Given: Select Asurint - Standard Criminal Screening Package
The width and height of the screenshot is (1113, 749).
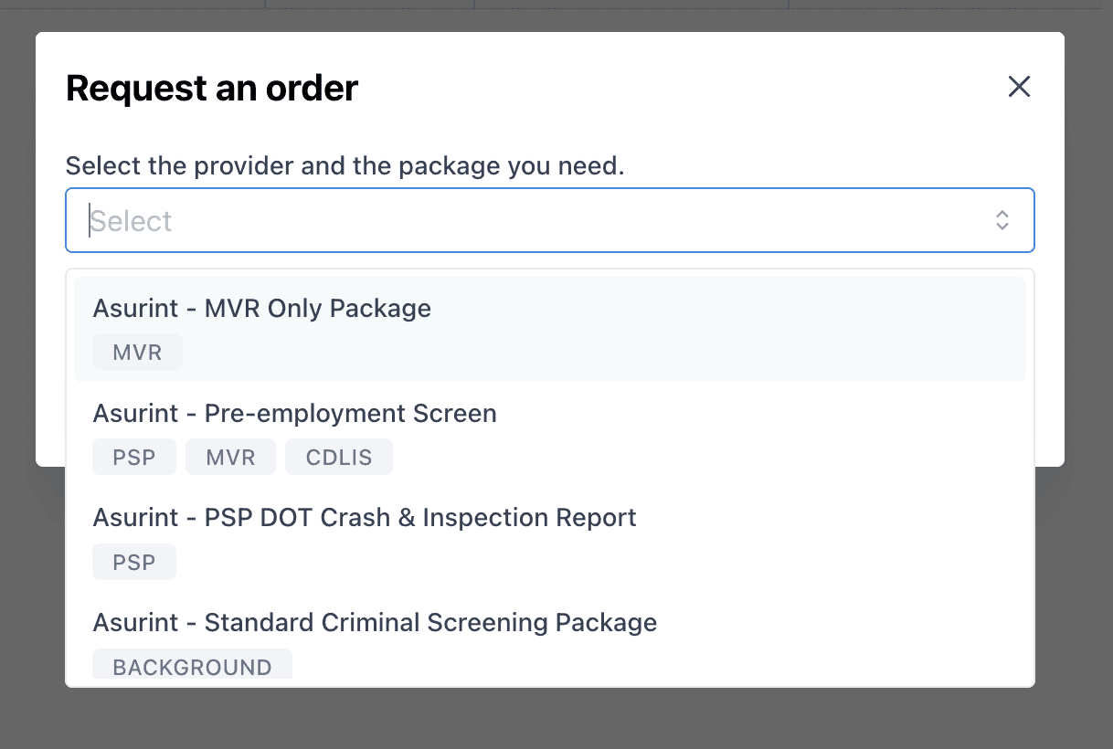Looking at the screenshot, I should tap(375, 623).
